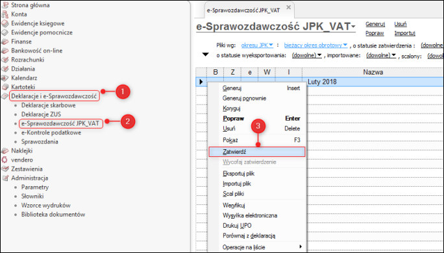The image size is (444, 253).
Task: Choose Wysyłka elektroniczna in context menu
Action: (257, 215)
